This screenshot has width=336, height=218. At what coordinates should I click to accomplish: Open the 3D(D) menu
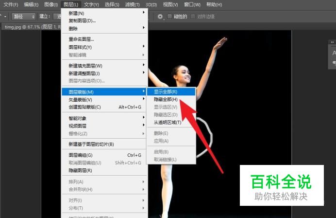pyautogui.click(x=151, y=4)
